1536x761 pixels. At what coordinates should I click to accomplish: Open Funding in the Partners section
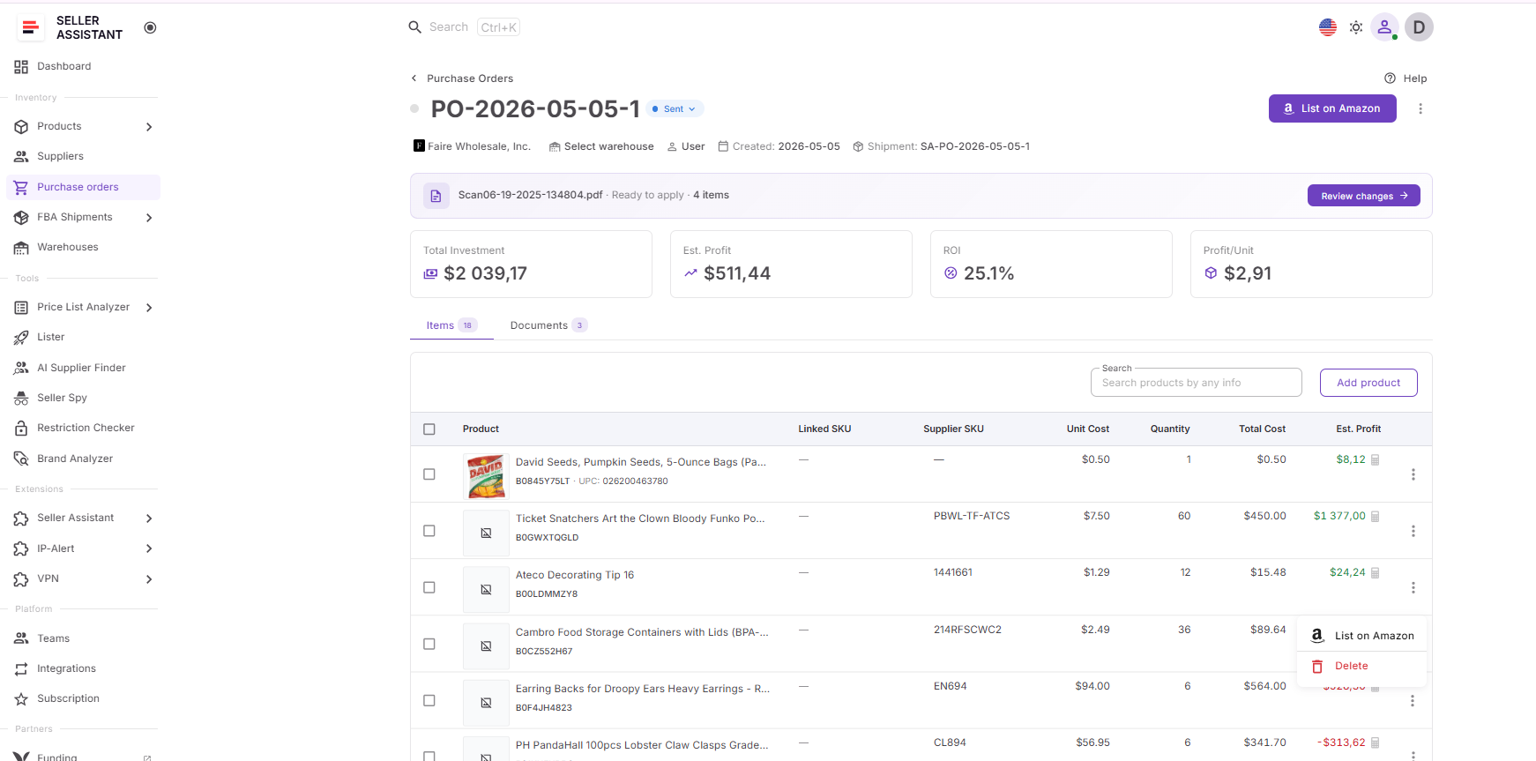(82, 757)
